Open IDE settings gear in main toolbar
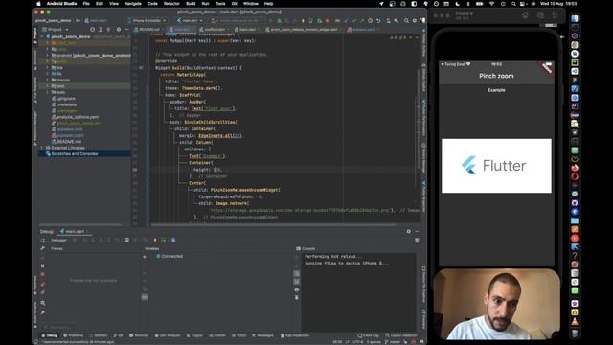The width and height of the screenshot is (613, 345). [415, 20]
